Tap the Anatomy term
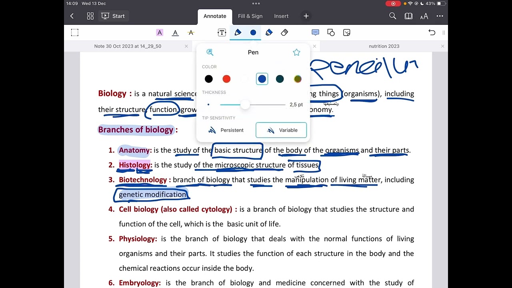This screenshot has height=288, width=512. click(x=134, y=150)
